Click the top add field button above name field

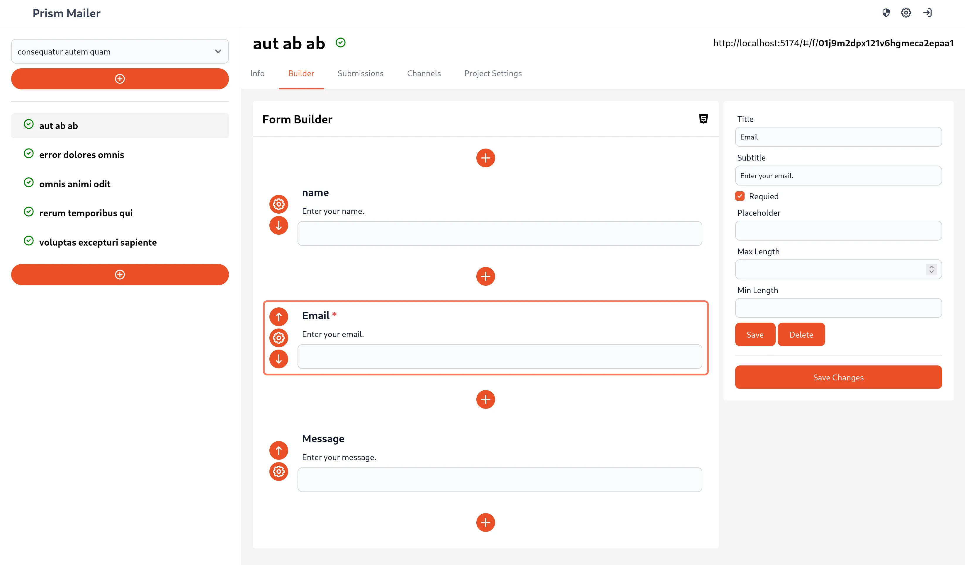click(x=485, y=158)
